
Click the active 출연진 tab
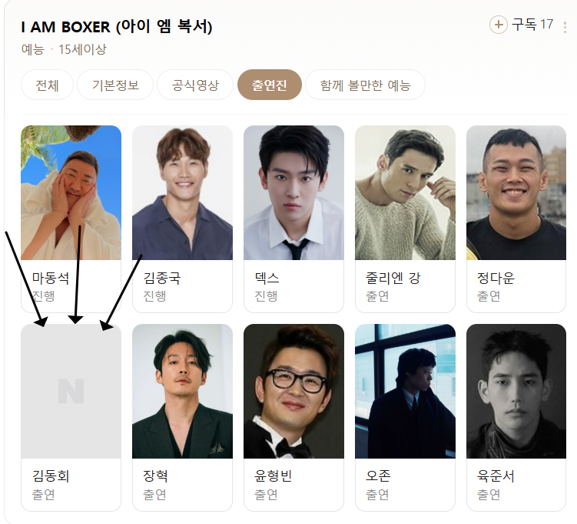tap(270, 85)
